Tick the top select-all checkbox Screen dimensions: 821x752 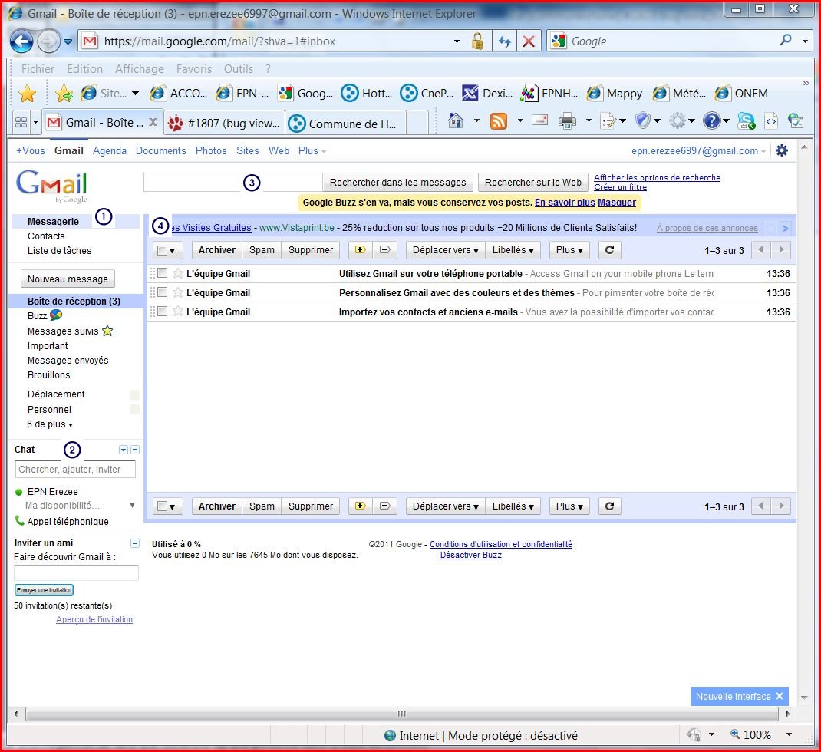pyautogui.click(x=163, y=250)
